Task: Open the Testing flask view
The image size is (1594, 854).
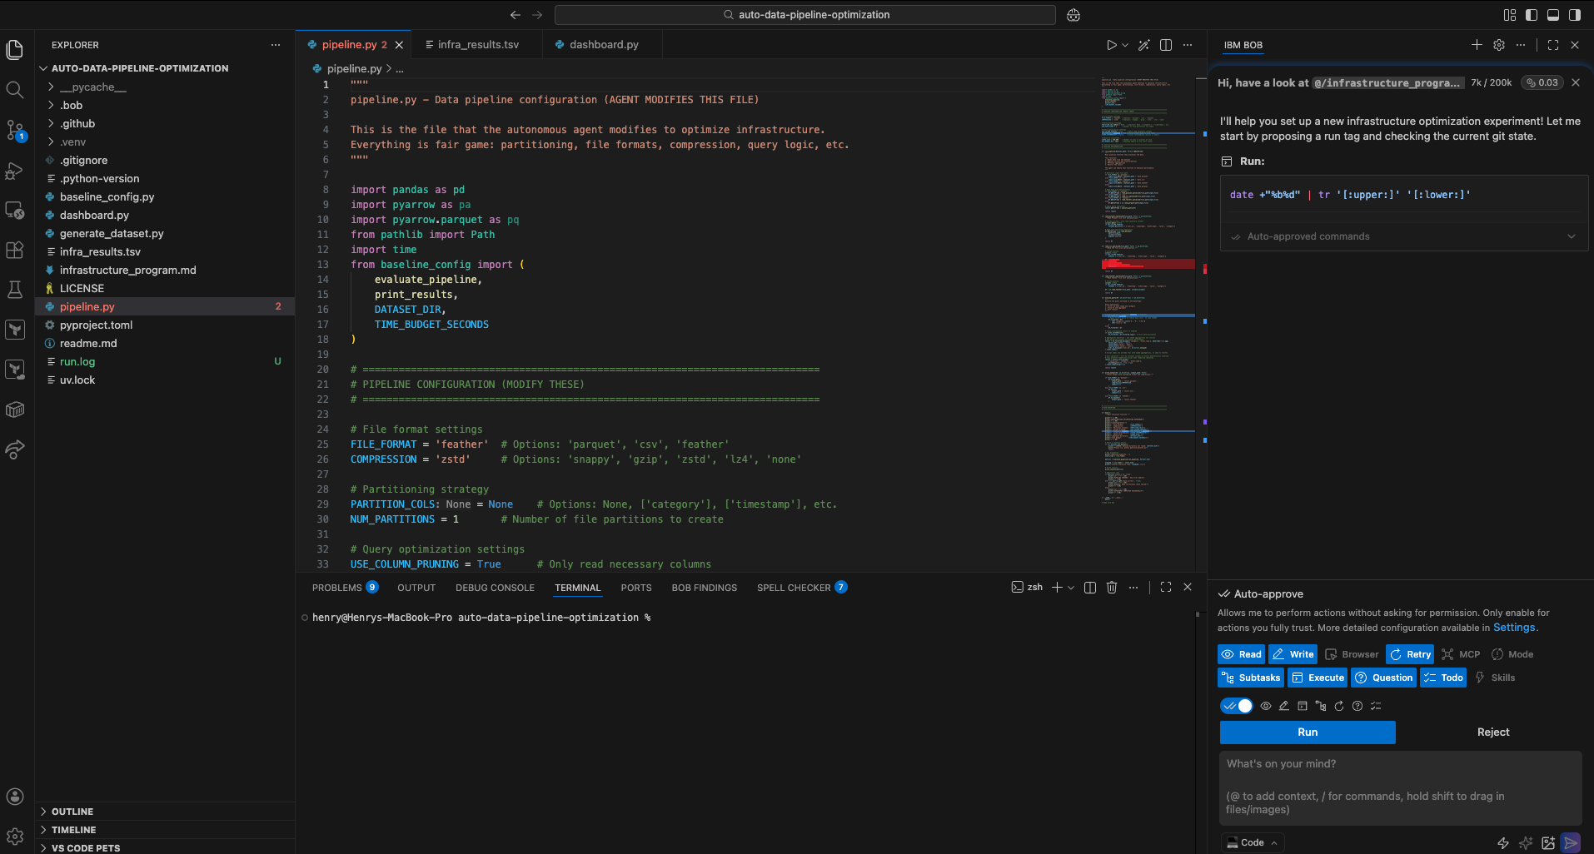Action: [x=14, y=290]
